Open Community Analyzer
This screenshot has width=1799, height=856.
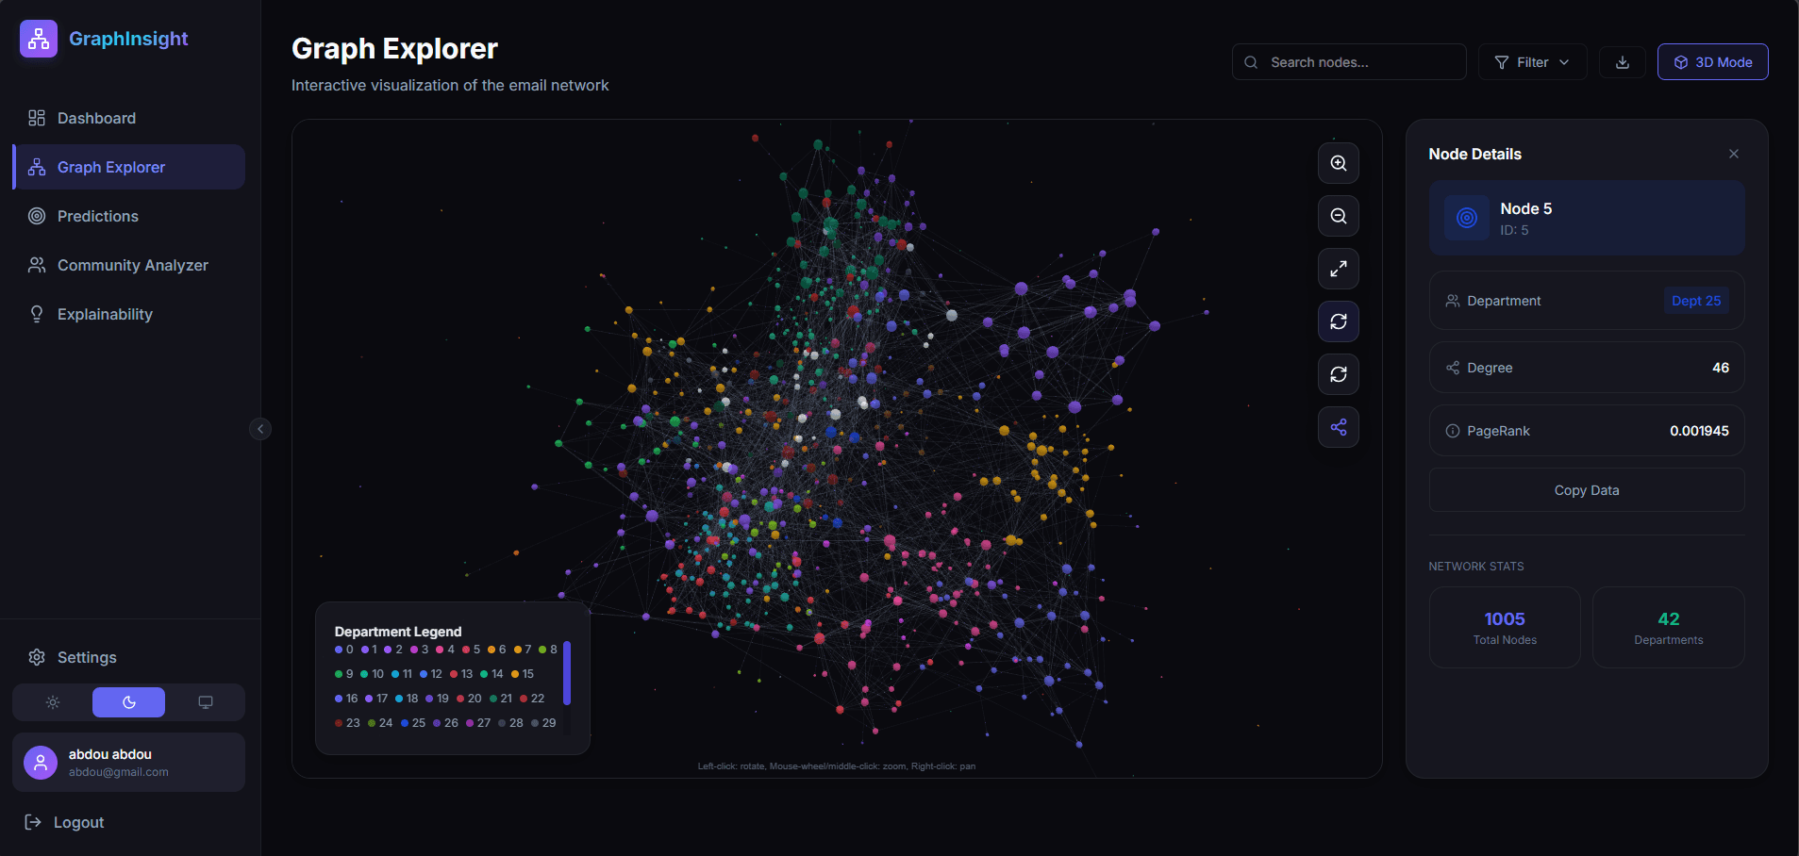pyautogui.click(x=128, y=265)
